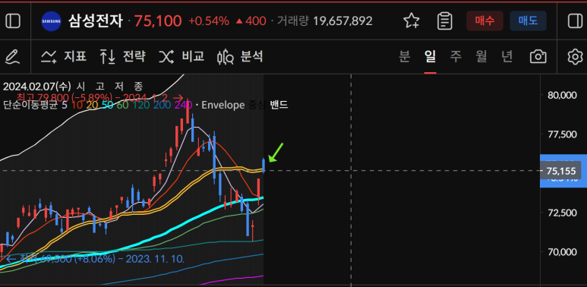
Task: Select moving average period 60 label
Action: 122,105
